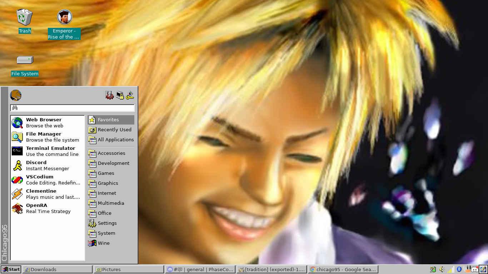Open the Games category
Screen dimensions: 488x274
point(111,173)
